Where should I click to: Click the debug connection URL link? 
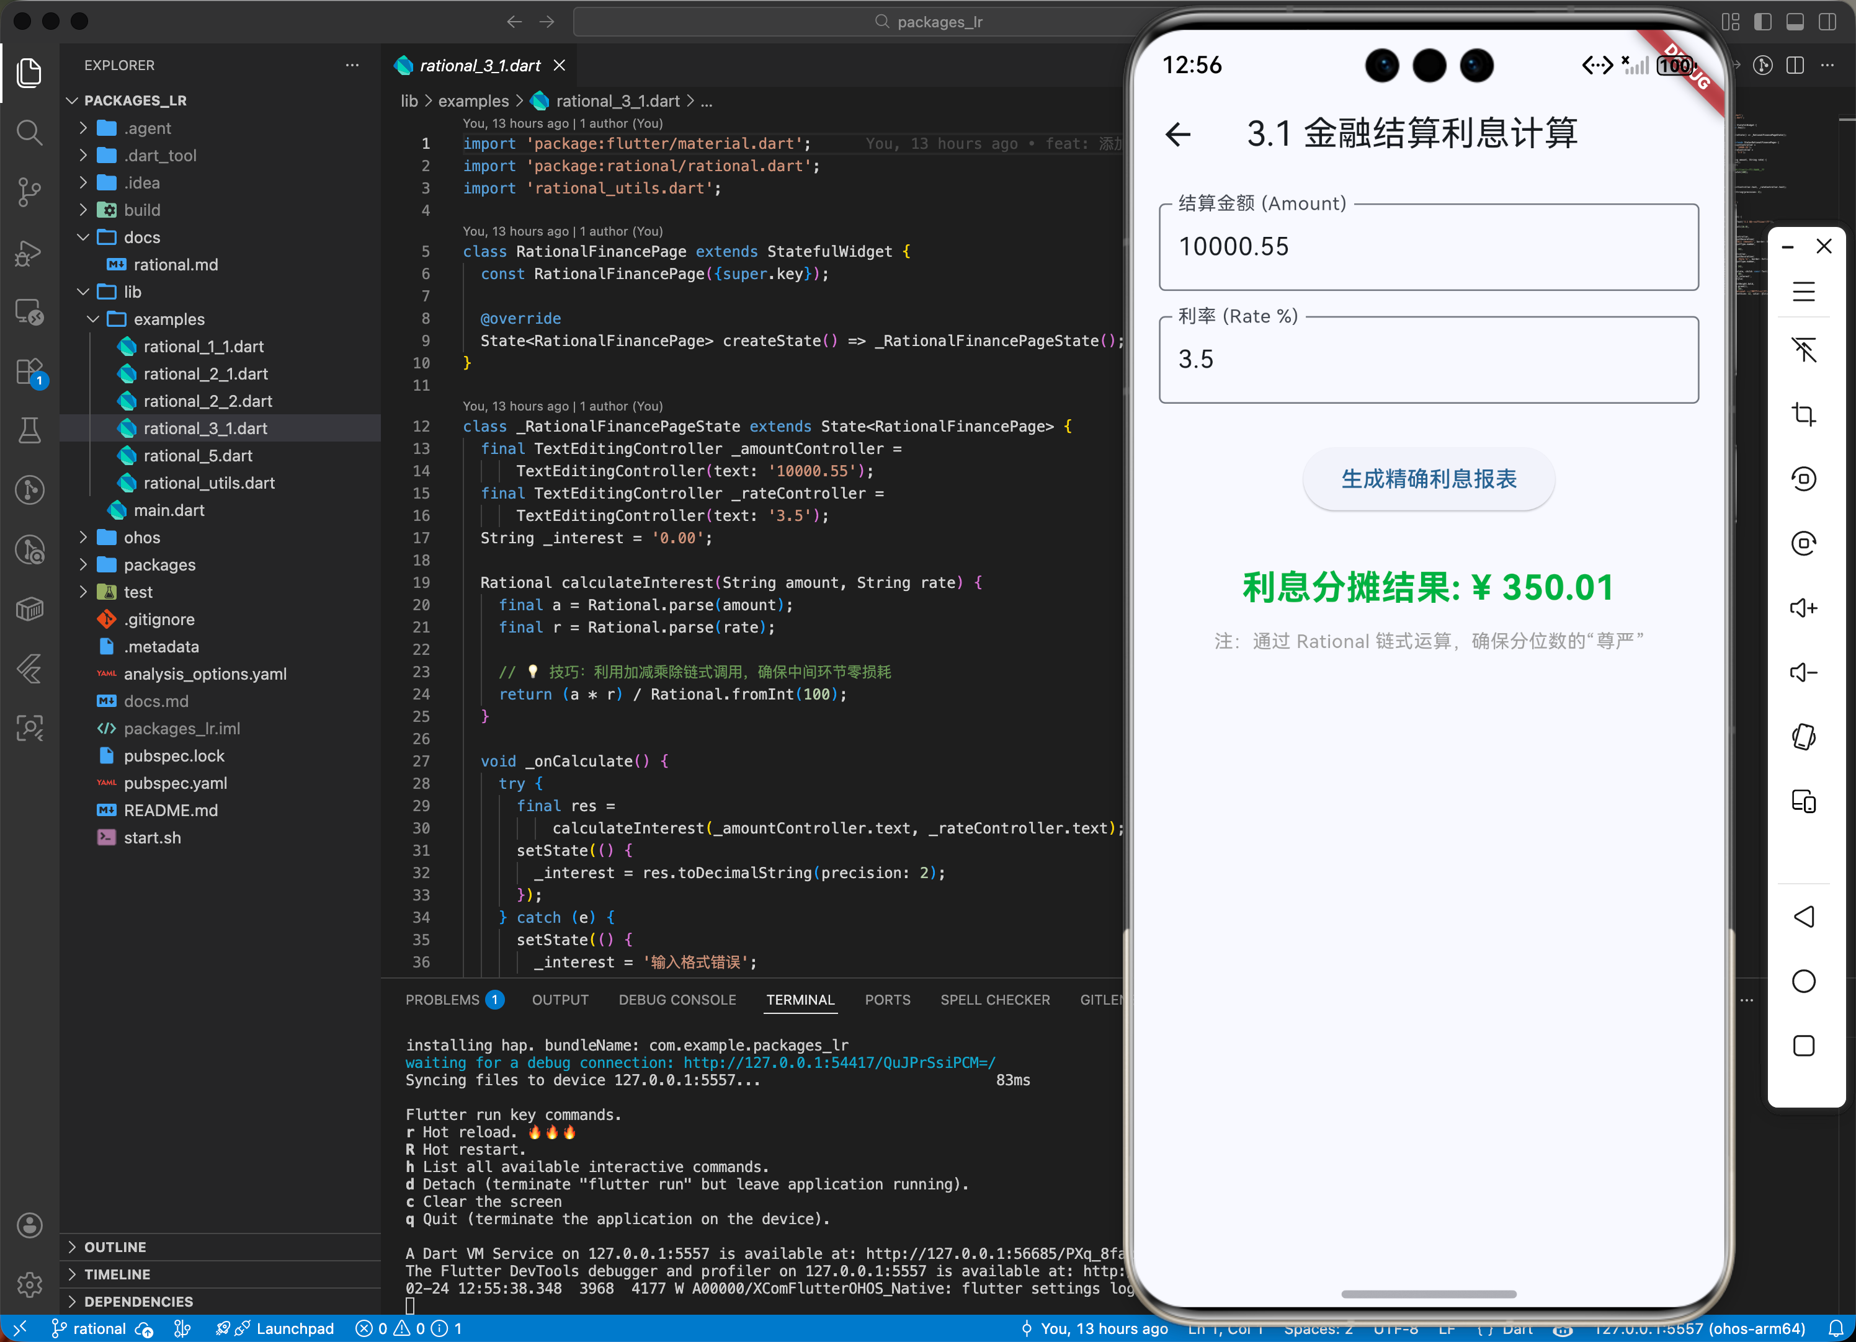(839, 1062)
